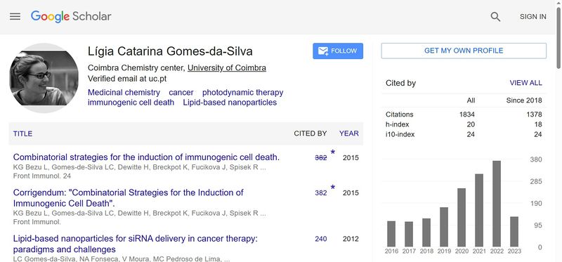Image resolution: width=562 pixels, height=262 pixels.
Task: Click 240 citation count link
Action: 321,239
